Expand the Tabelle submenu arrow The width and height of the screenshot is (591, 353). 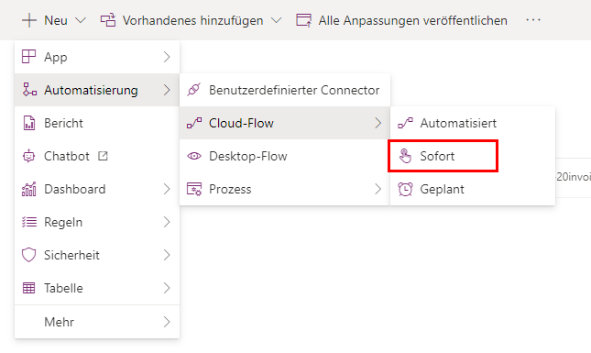click(x=167, y=288)
